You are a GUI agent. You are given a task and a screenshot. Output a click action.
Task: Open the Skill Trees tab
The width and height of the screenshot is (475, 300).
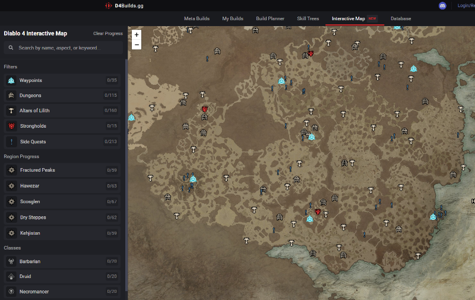point(308,18)
